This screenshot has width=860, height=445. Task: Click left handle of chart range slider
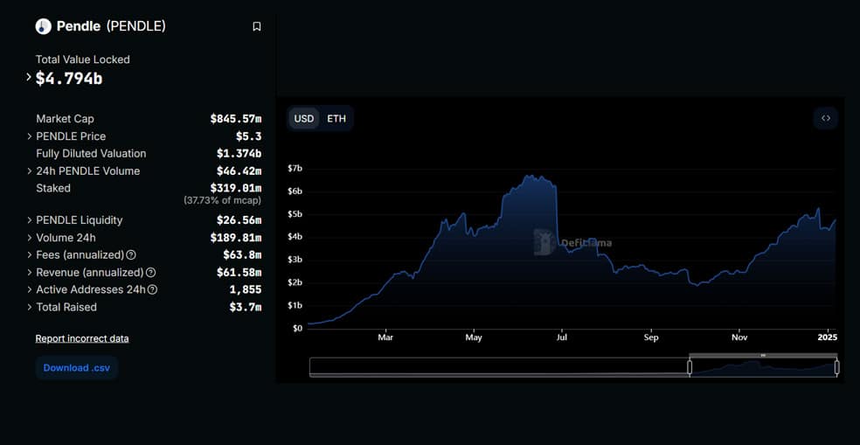pyautogui.click(x=690, y=367)
